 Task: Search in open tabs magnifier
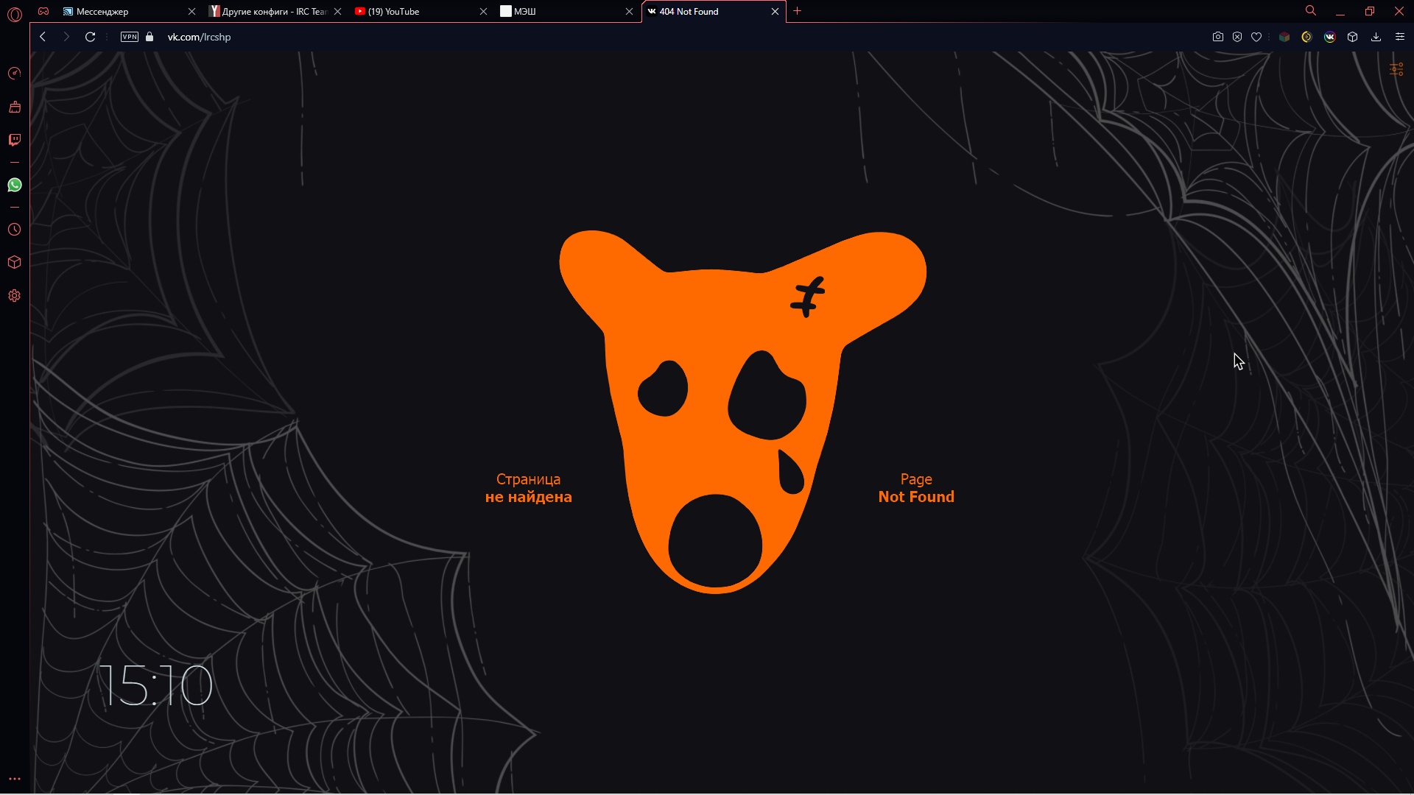tap(1311, 11)
